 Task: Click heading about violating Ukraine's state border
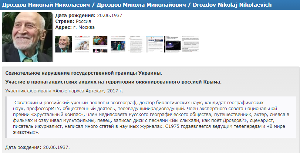[84, 72]
